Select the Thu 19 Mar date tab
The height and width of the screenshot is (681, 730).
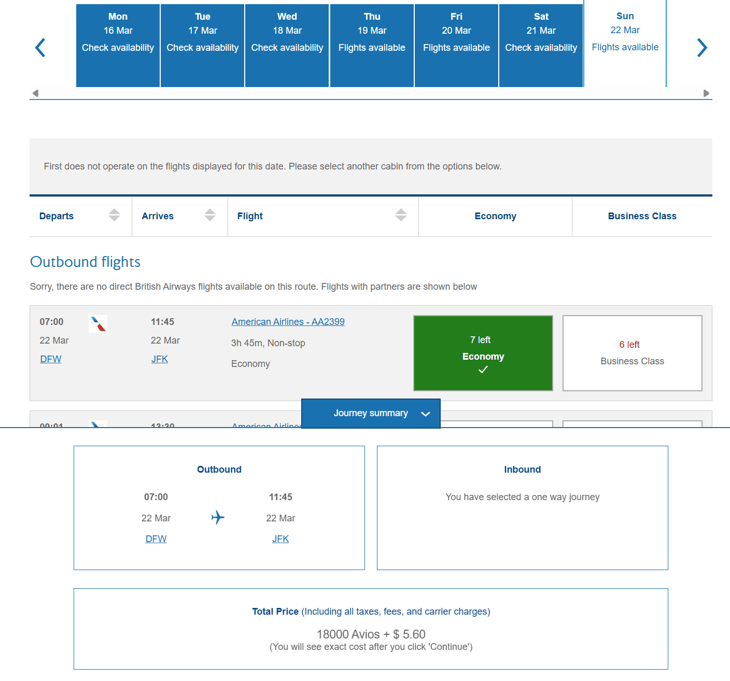click(372, 46)
